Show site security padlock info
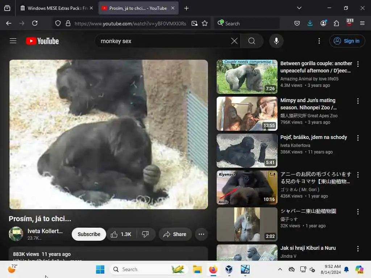 coord(68,23)
